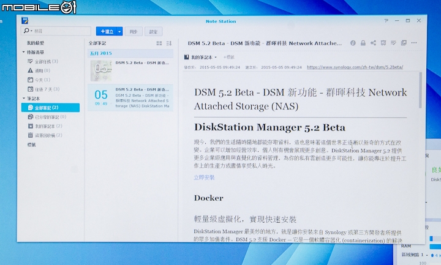441x265 pixels.
Task: Click +標籤 to add a tag
Action: [x=228, y=57]
